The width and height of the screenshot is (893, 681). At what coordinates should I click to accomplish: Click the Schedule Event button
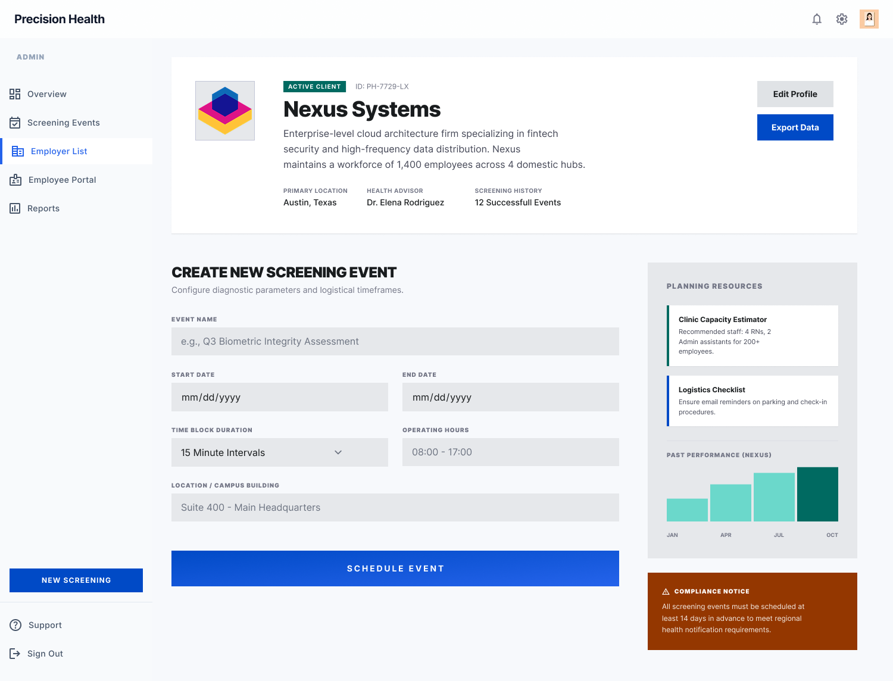pos(395,568)
